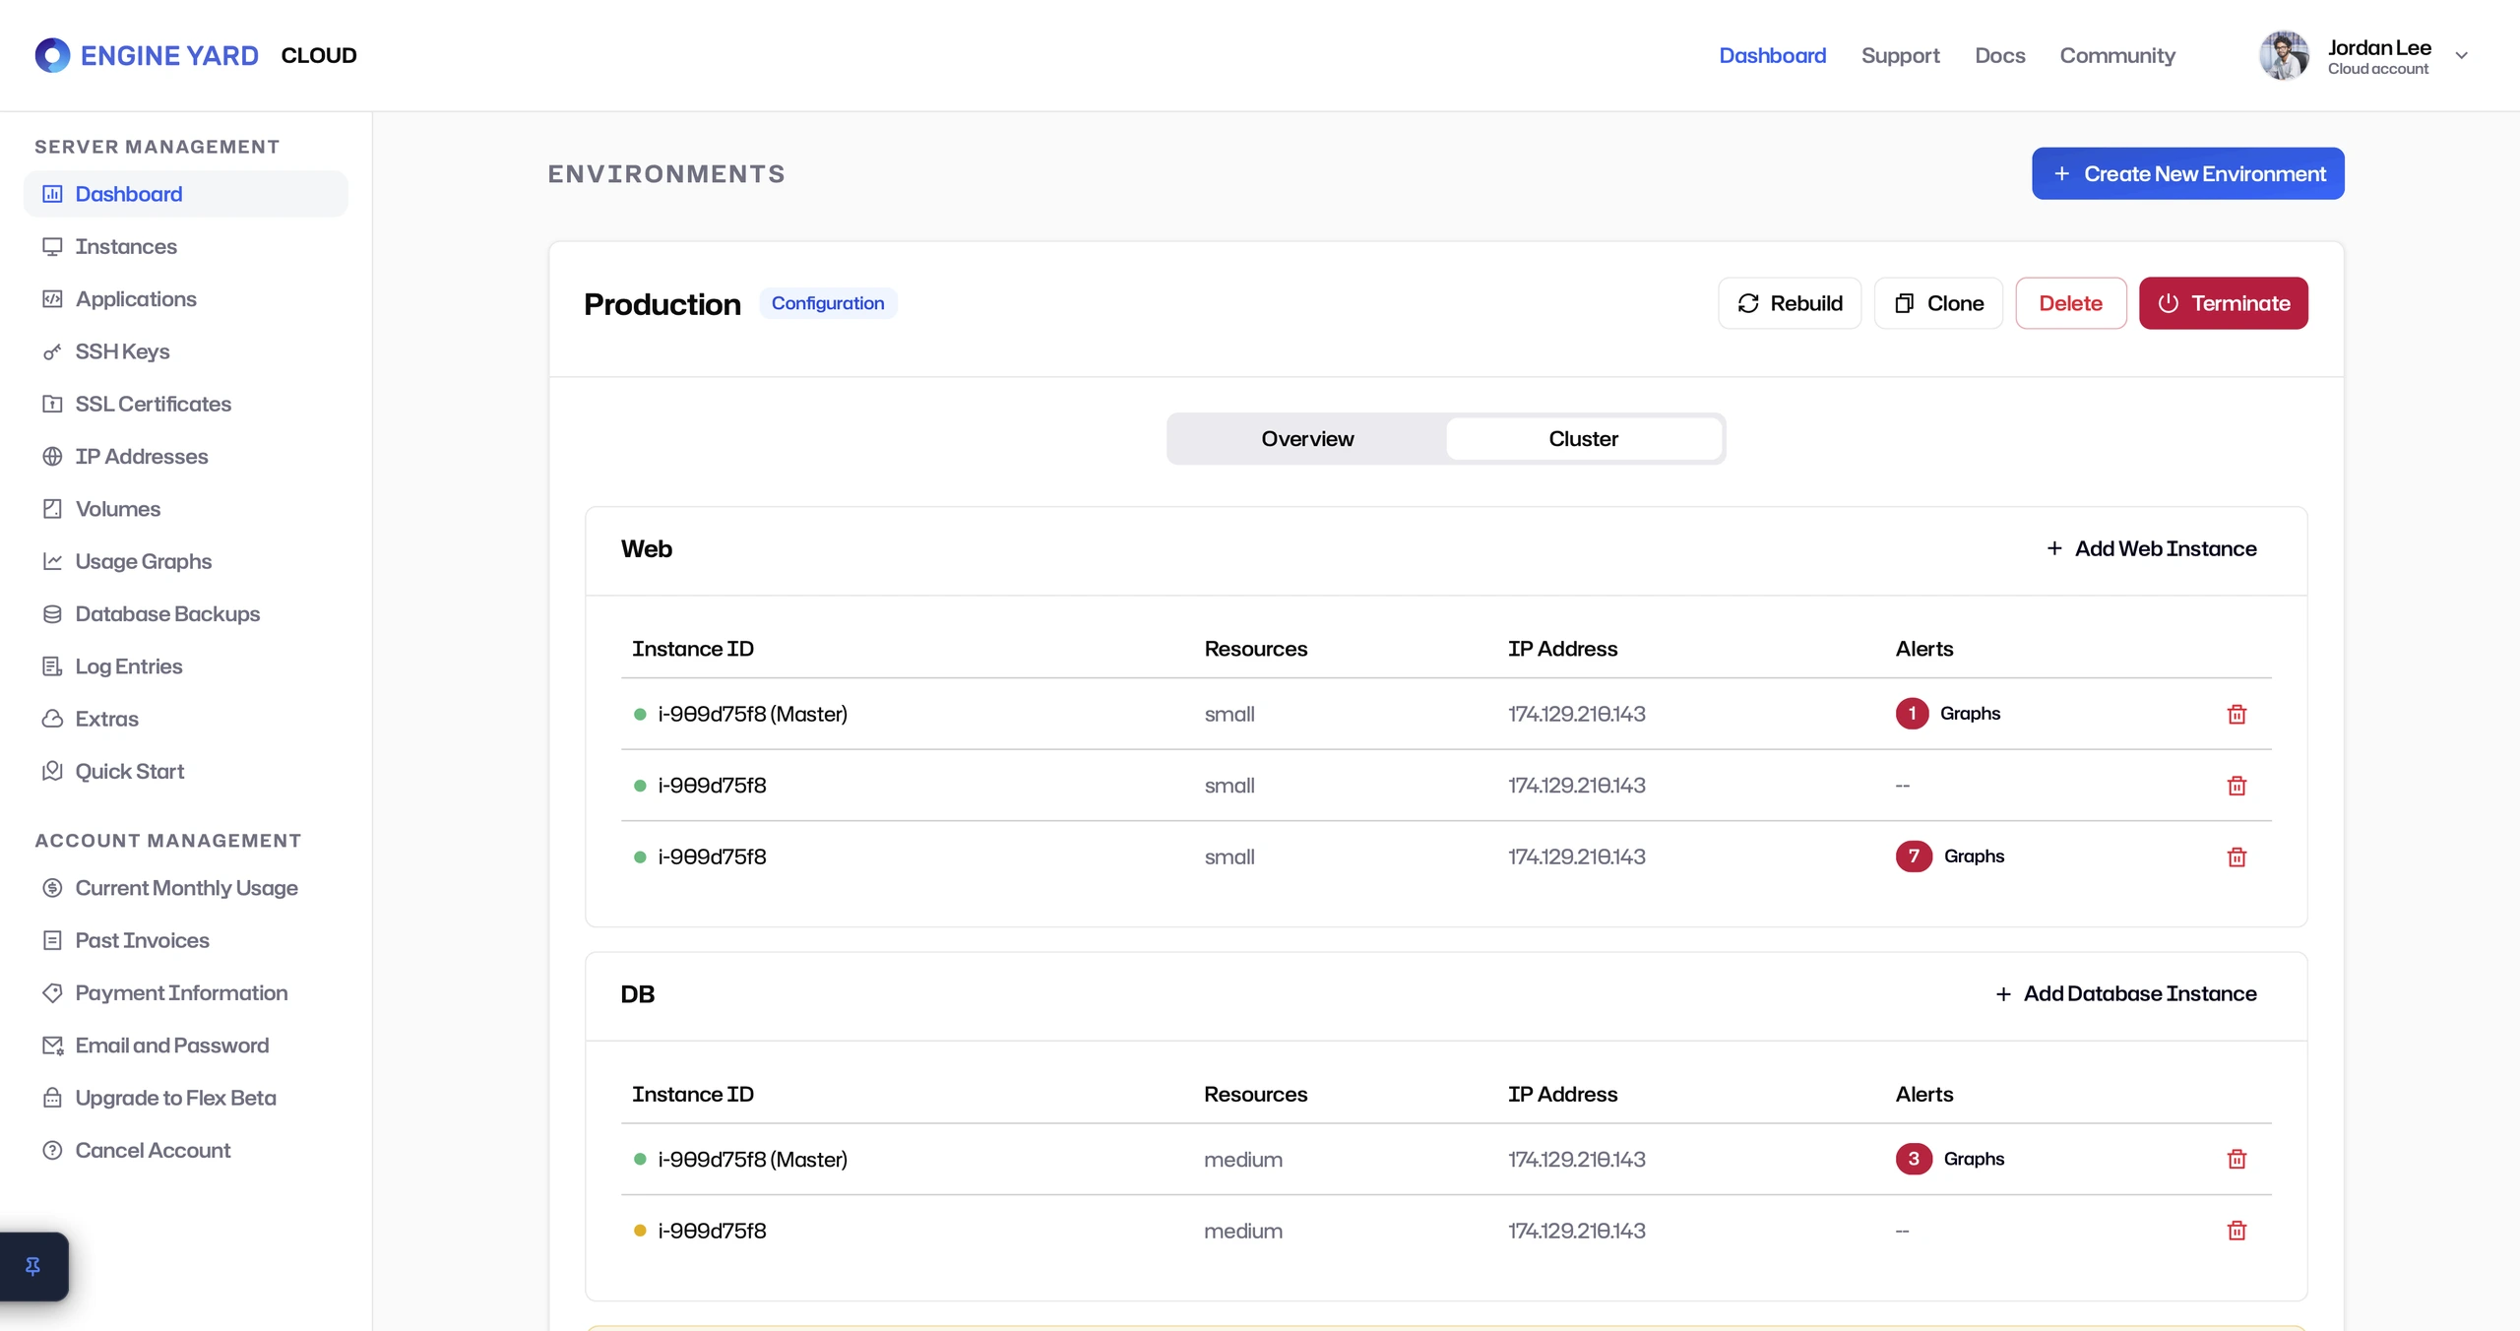Viewport: 2520px width, 1331px height.
Task: Open the Production Configuration link
Action: tap(828, 303)
